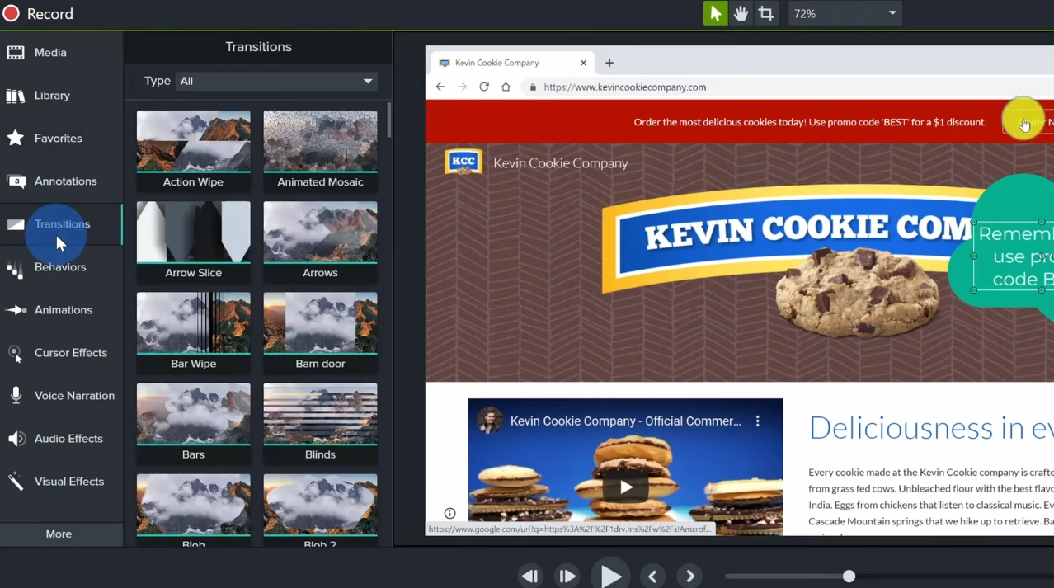Enable the Edit cursor mode
The height and width of the screenshot is (588, 1054).
pyautogui.click(x=715, y=13)
